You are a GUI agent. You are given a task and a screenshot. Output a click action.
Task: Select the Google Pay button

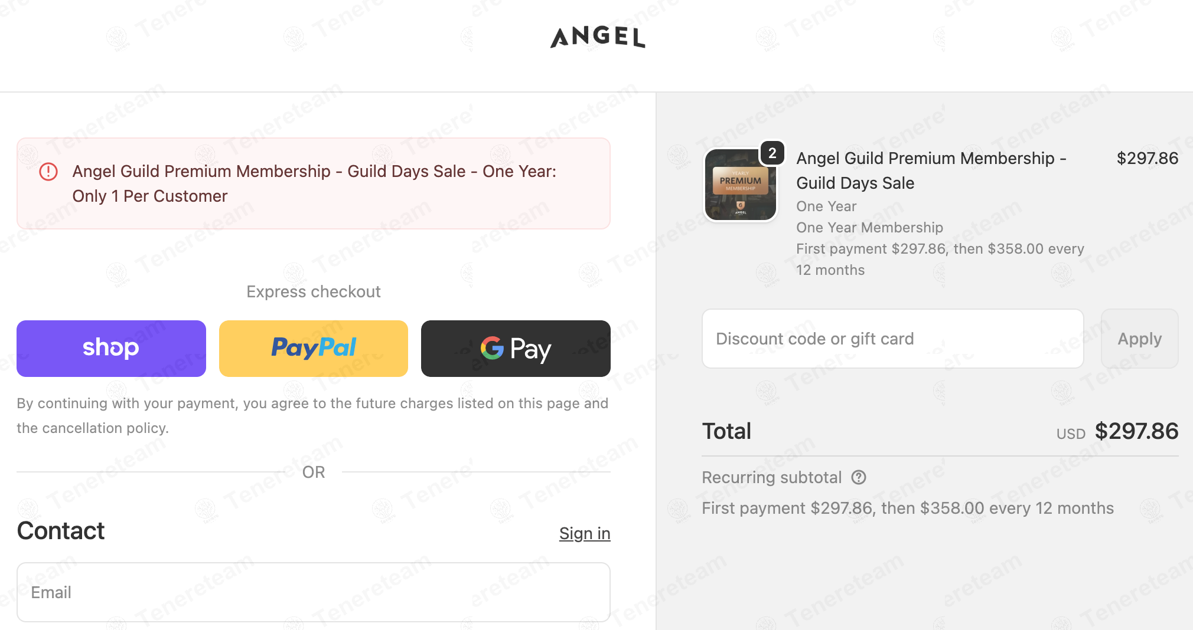[x=516, y=348]
